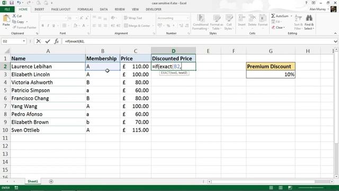
Task: Open Number format dialog launcher
Action: click(189, 33)
